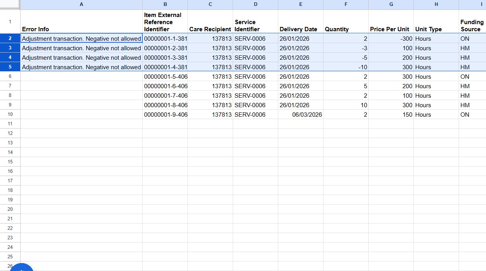Click the 'Delivery Date' header cell
This screenshot has width=486, height=271.
pos(300,22)
